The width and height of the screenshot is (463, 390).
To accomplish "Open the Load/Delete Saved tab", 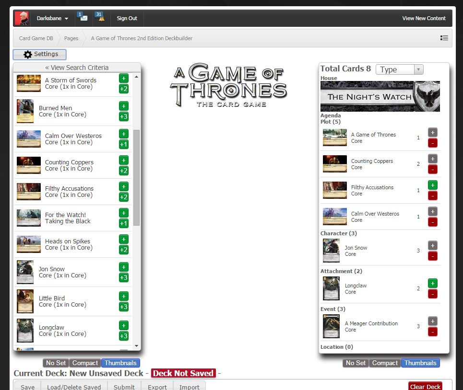I will tap(74, 387).
